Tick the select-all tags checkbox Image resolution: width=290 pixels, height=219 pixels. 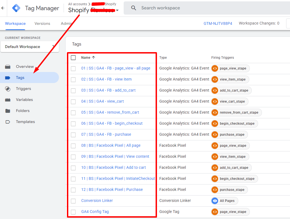(x=73, y=58)
